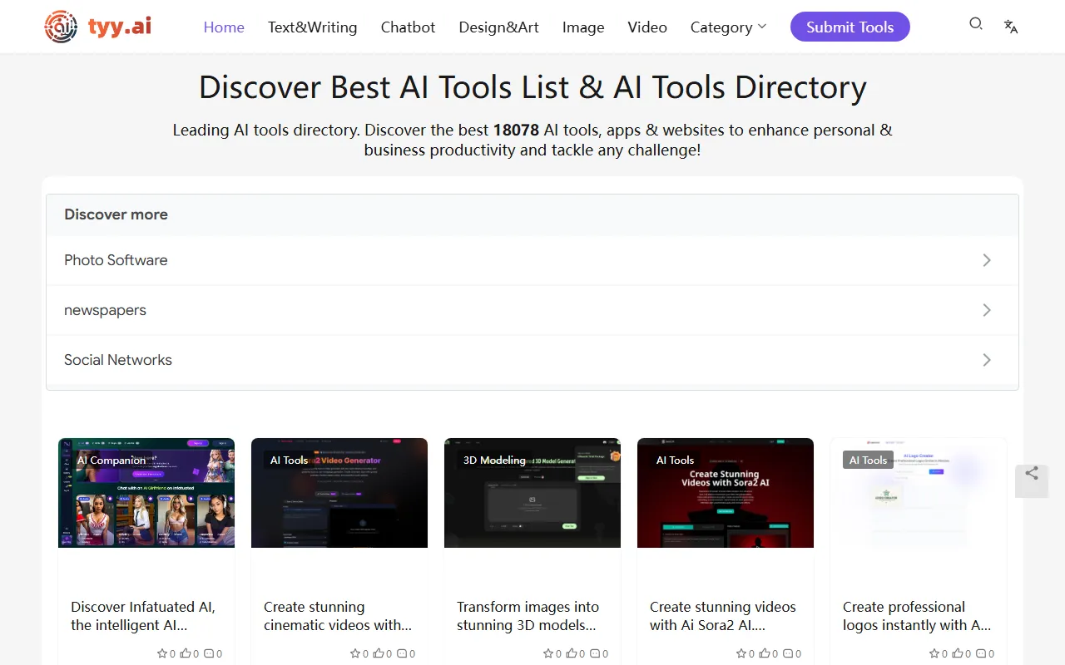Open the 'Transform images into stunning 3D models' link
The width and height of the screenshot is (1065, 665).
click(x=528, y=616)
